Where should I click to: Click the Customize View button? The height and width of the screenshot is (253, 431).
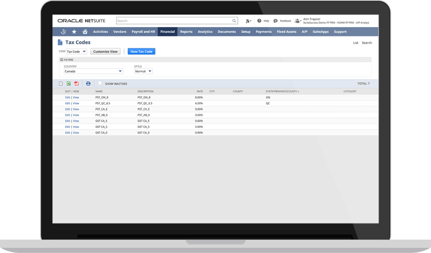(x=105, y=51)
